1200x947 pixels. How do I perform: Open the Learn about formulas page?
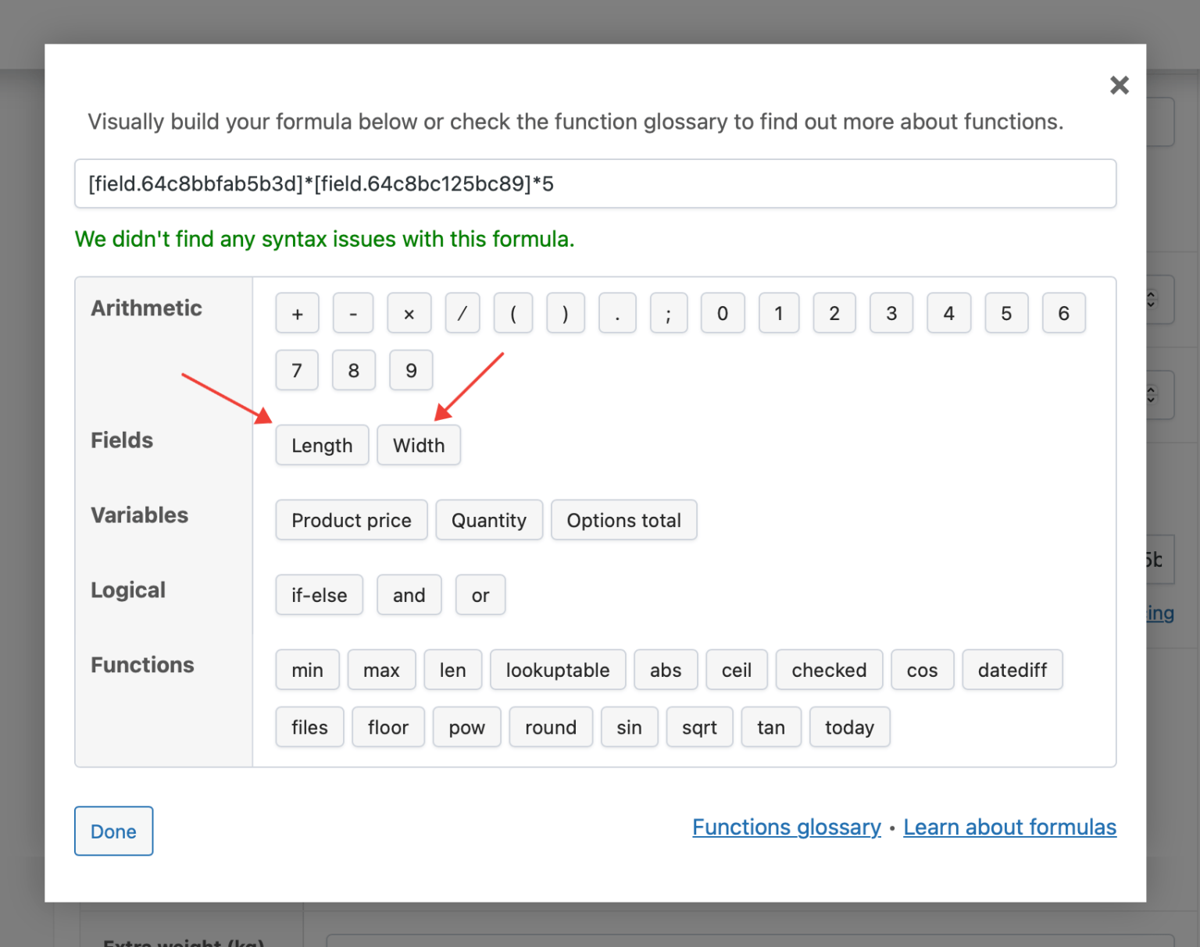click(x=1009, y=827)
